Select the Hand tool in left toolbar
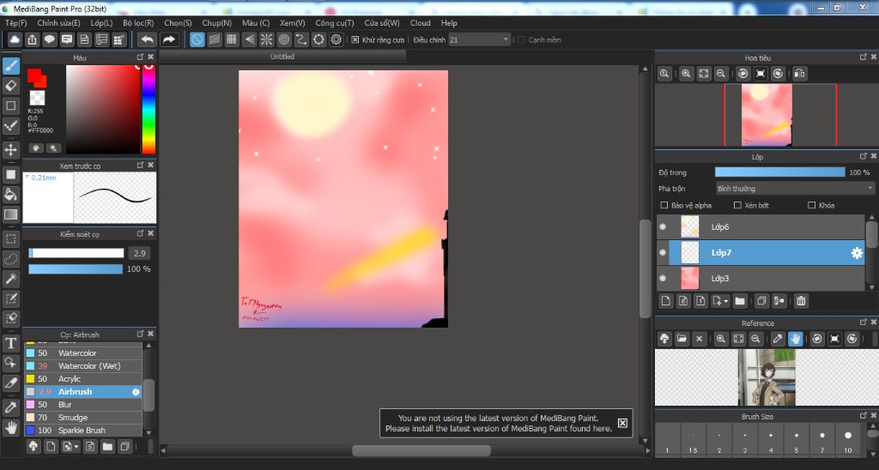The image size is (879, 470). coord(10,427)
